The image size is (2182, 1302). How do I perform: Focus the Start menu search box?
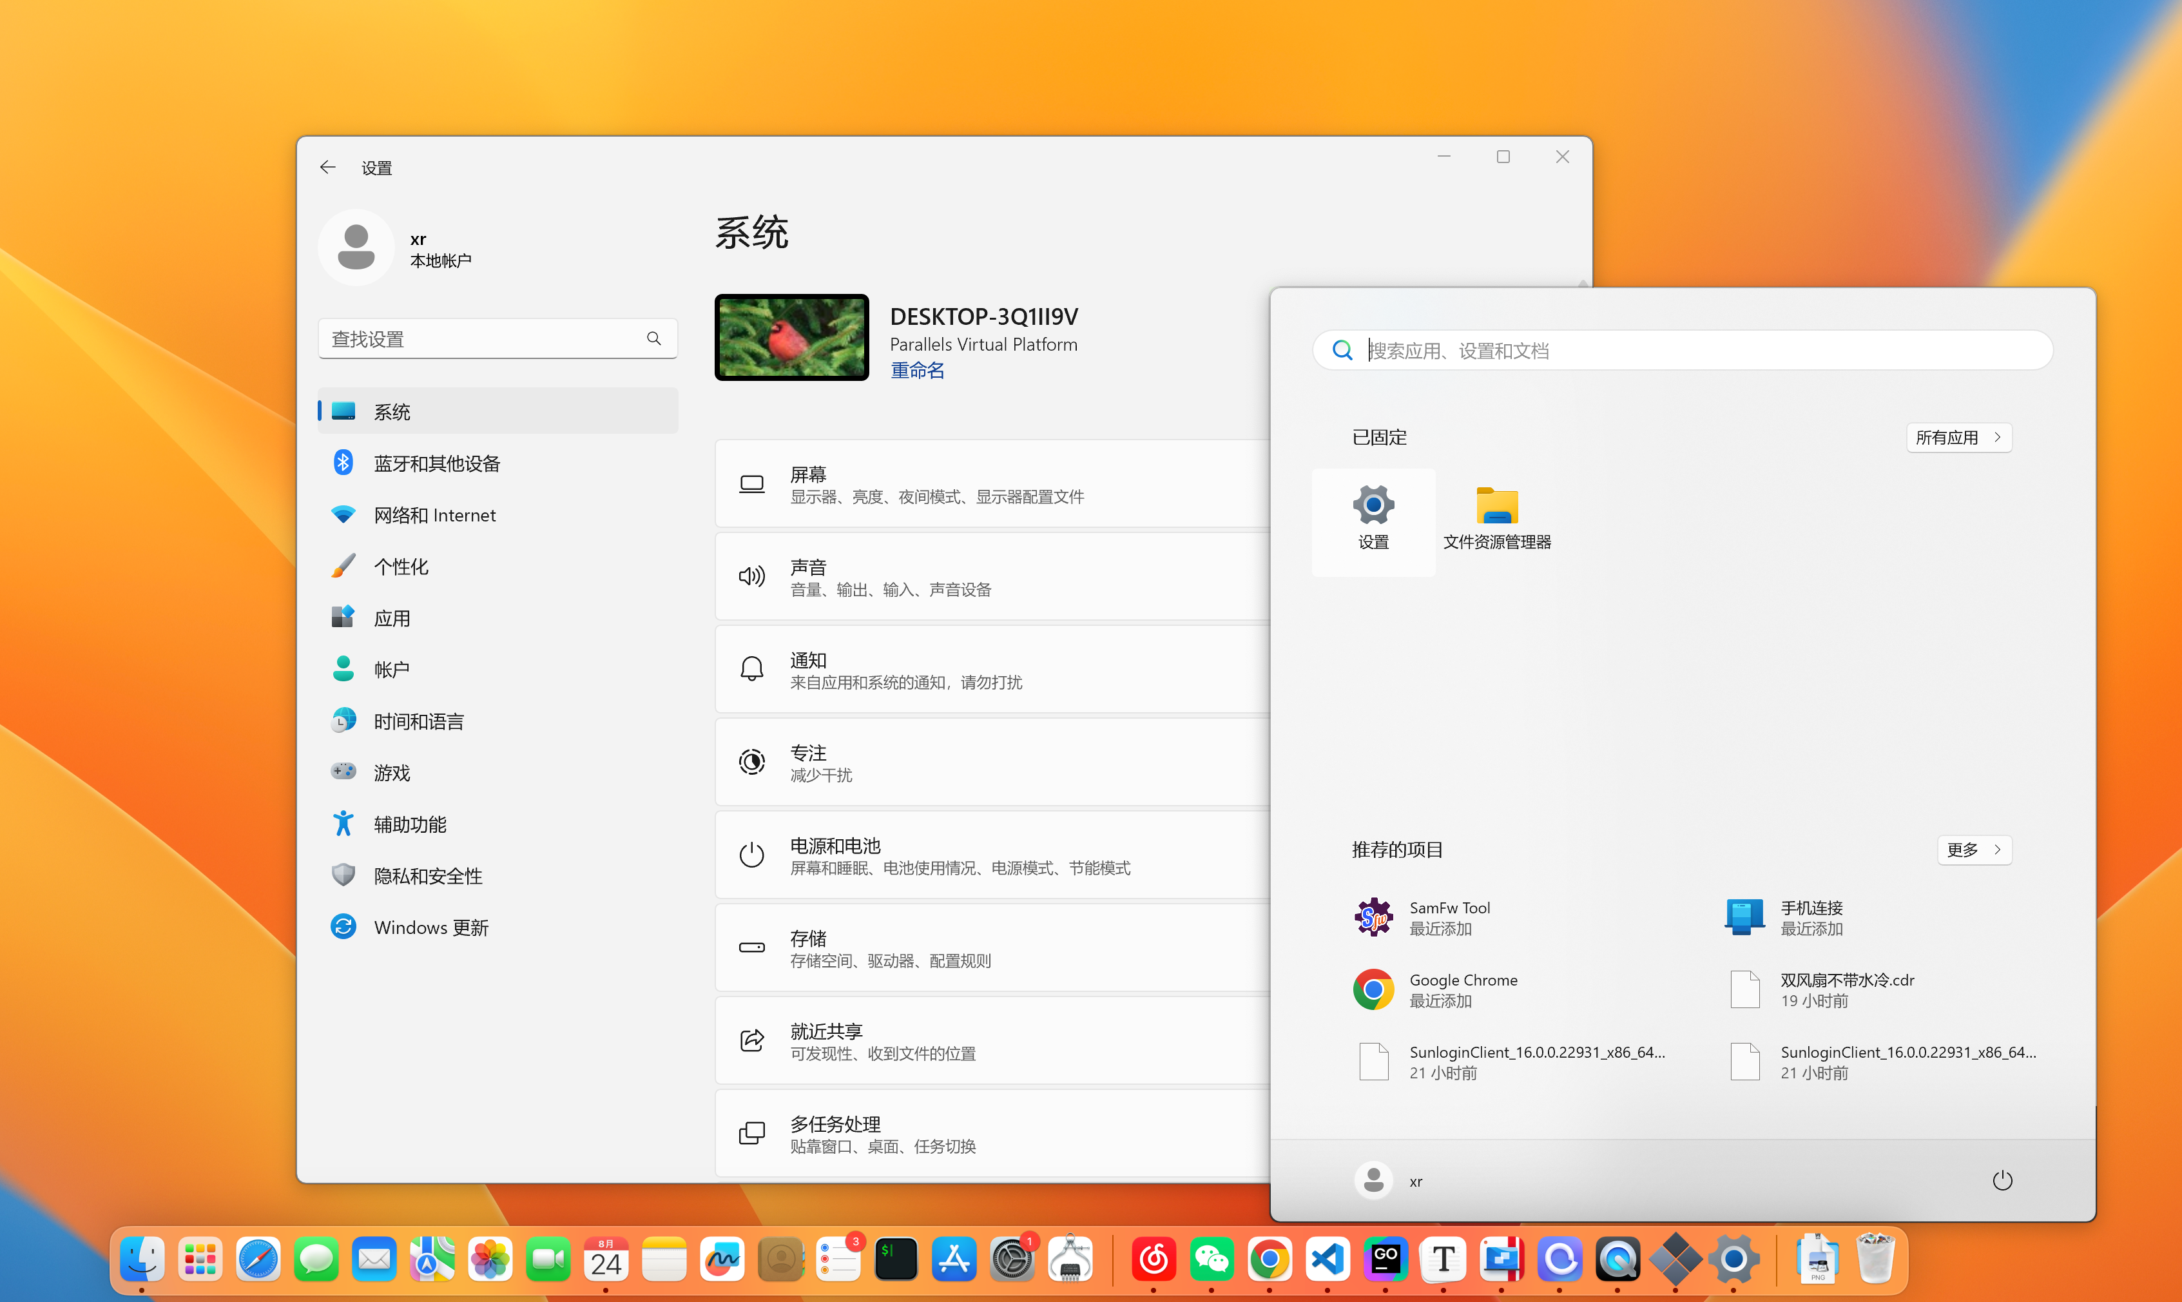tap(1682, 351)
